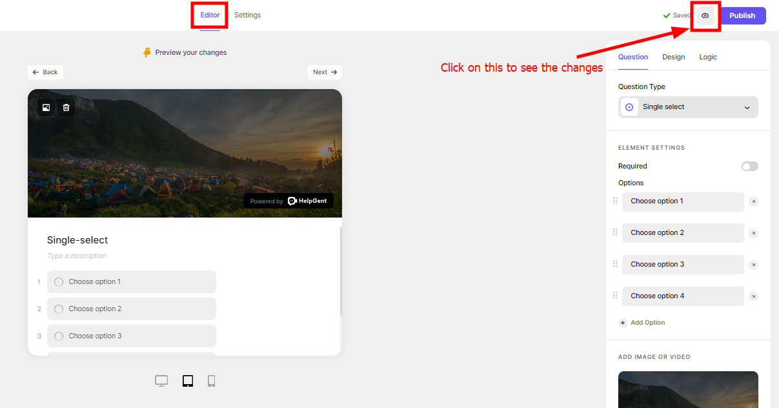
Task: Switch to desktop preview device icon
Action: coord(161,381)
